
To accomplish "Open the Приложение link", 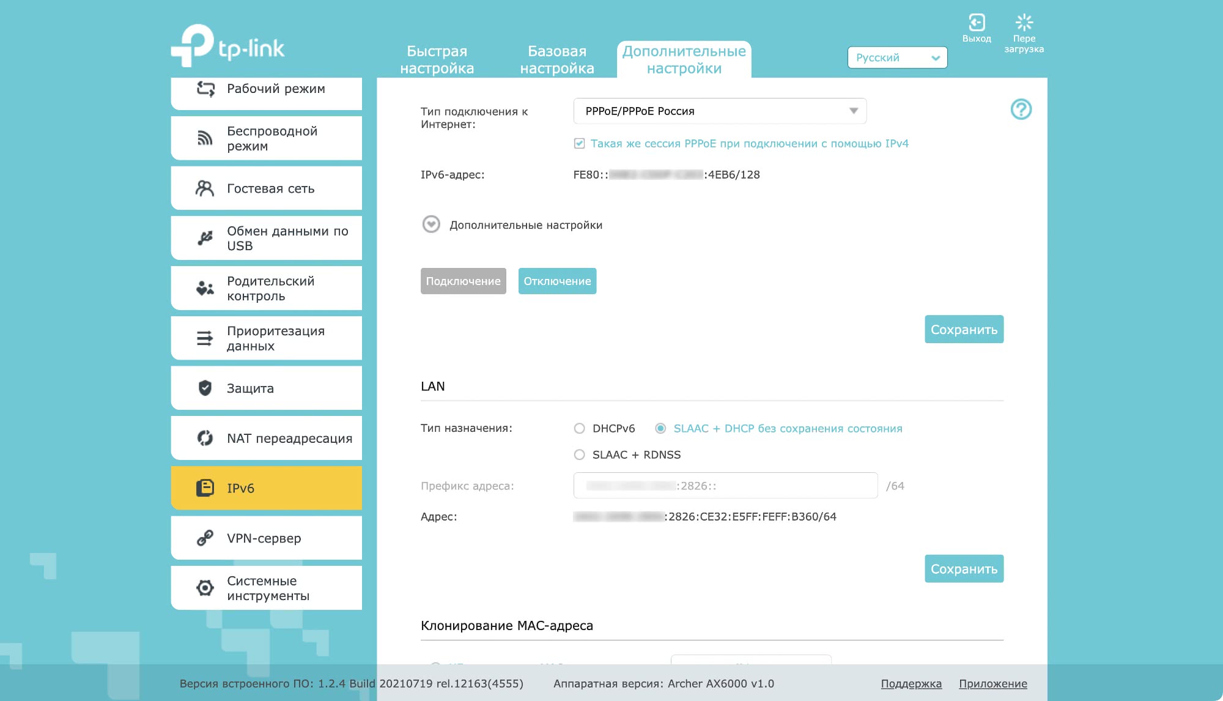I will point(993,683).
